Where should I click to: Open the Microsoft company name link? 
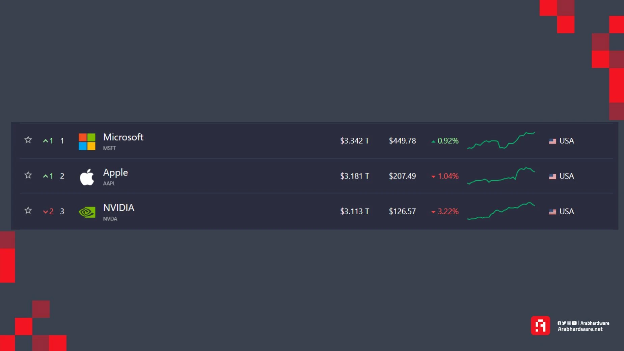123,137
